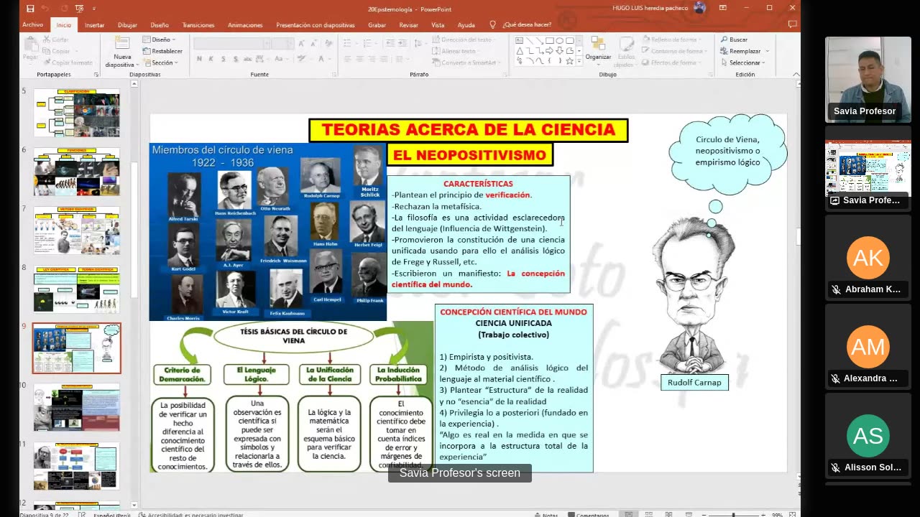Click the accessibility check icon in status bar

[x=142, y=514]
